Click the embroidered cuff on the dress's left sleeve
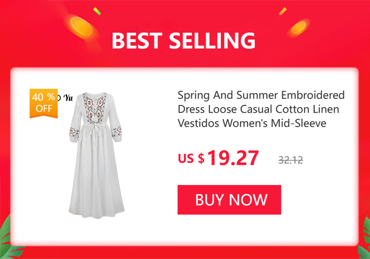 74,133
